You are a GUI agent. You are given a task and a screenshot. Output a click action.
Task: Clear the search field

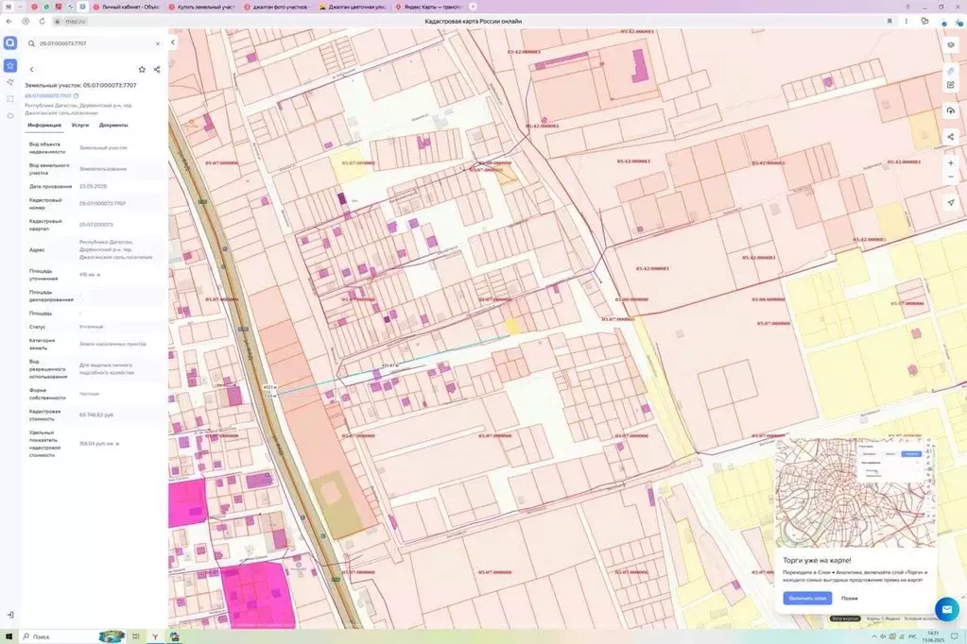tap(157, 43)
